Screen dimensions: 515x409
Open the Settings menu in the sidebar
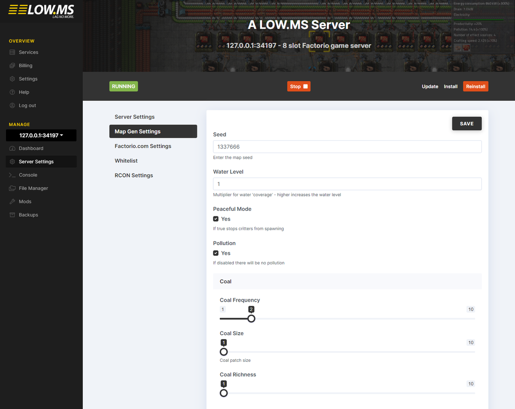pos(27,79)
